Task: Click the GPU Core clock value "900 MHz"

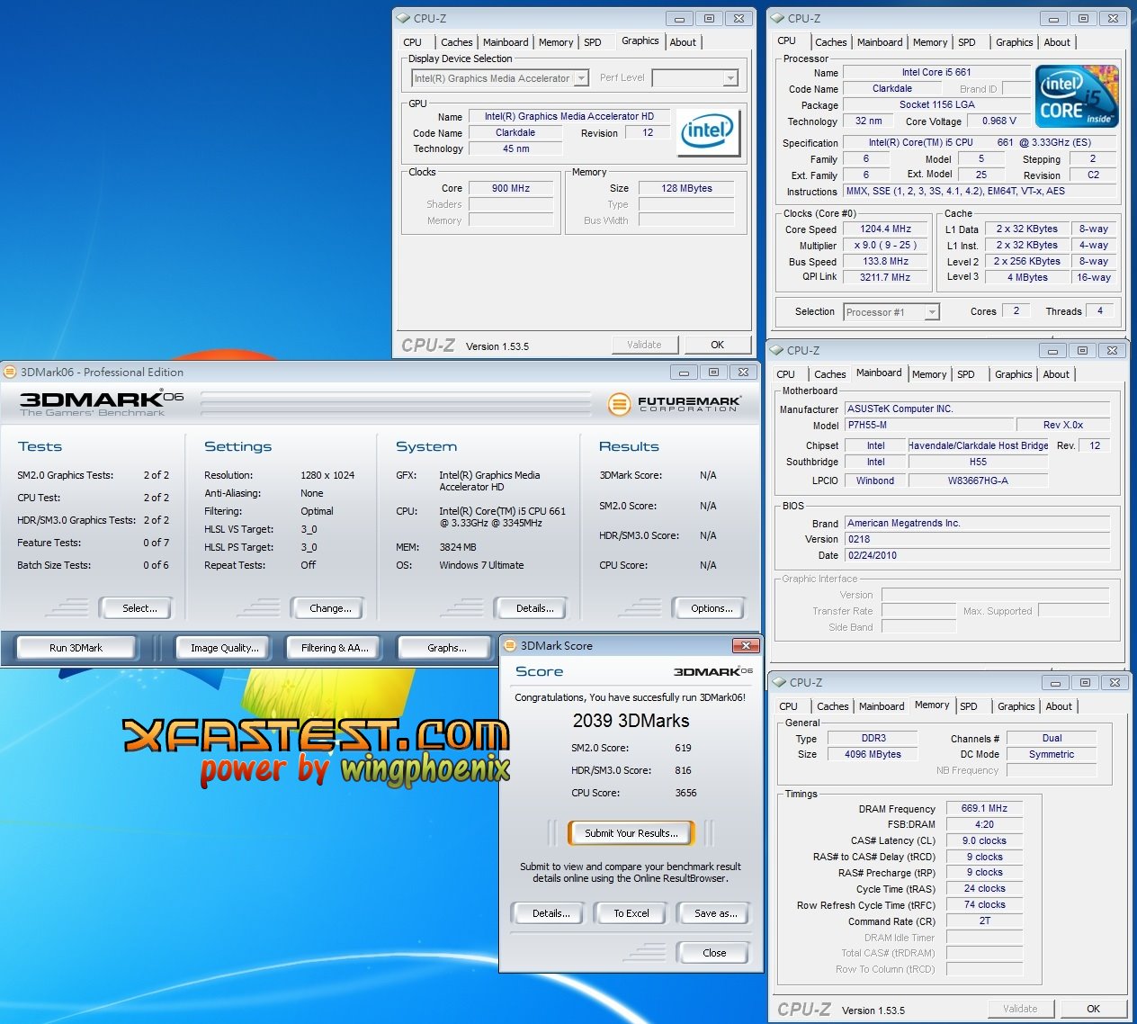Action: [511, 188]
